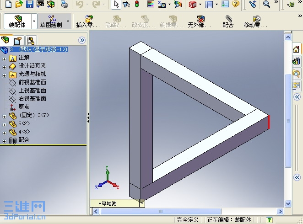Open the 草图绘制 dropdown arrow
Viewport: 303px width, 224px height.
click(x=68, y=21)
